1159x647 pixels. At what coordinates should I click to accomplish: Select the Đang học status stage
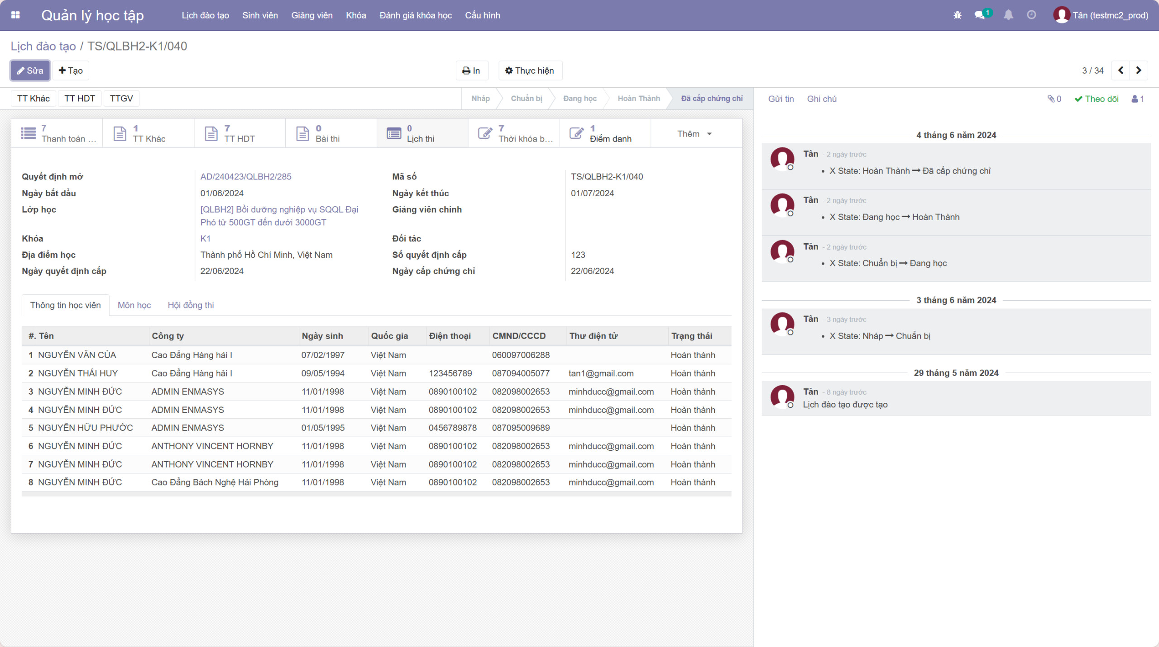579,99
